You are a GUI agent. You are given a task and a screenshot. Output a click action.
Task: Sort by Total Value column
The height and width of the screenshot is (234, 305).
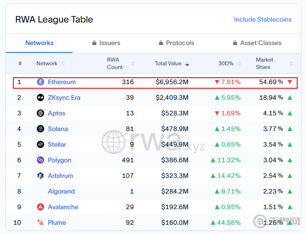click(x=187, y=64)
